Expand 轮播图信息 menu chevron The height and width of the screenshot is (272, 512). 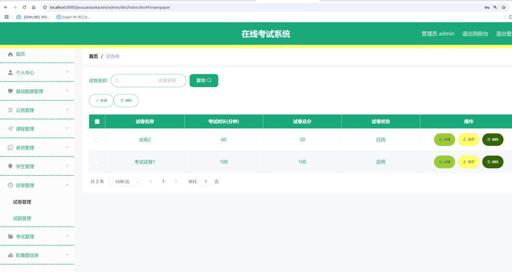click(x=67, y=255)
